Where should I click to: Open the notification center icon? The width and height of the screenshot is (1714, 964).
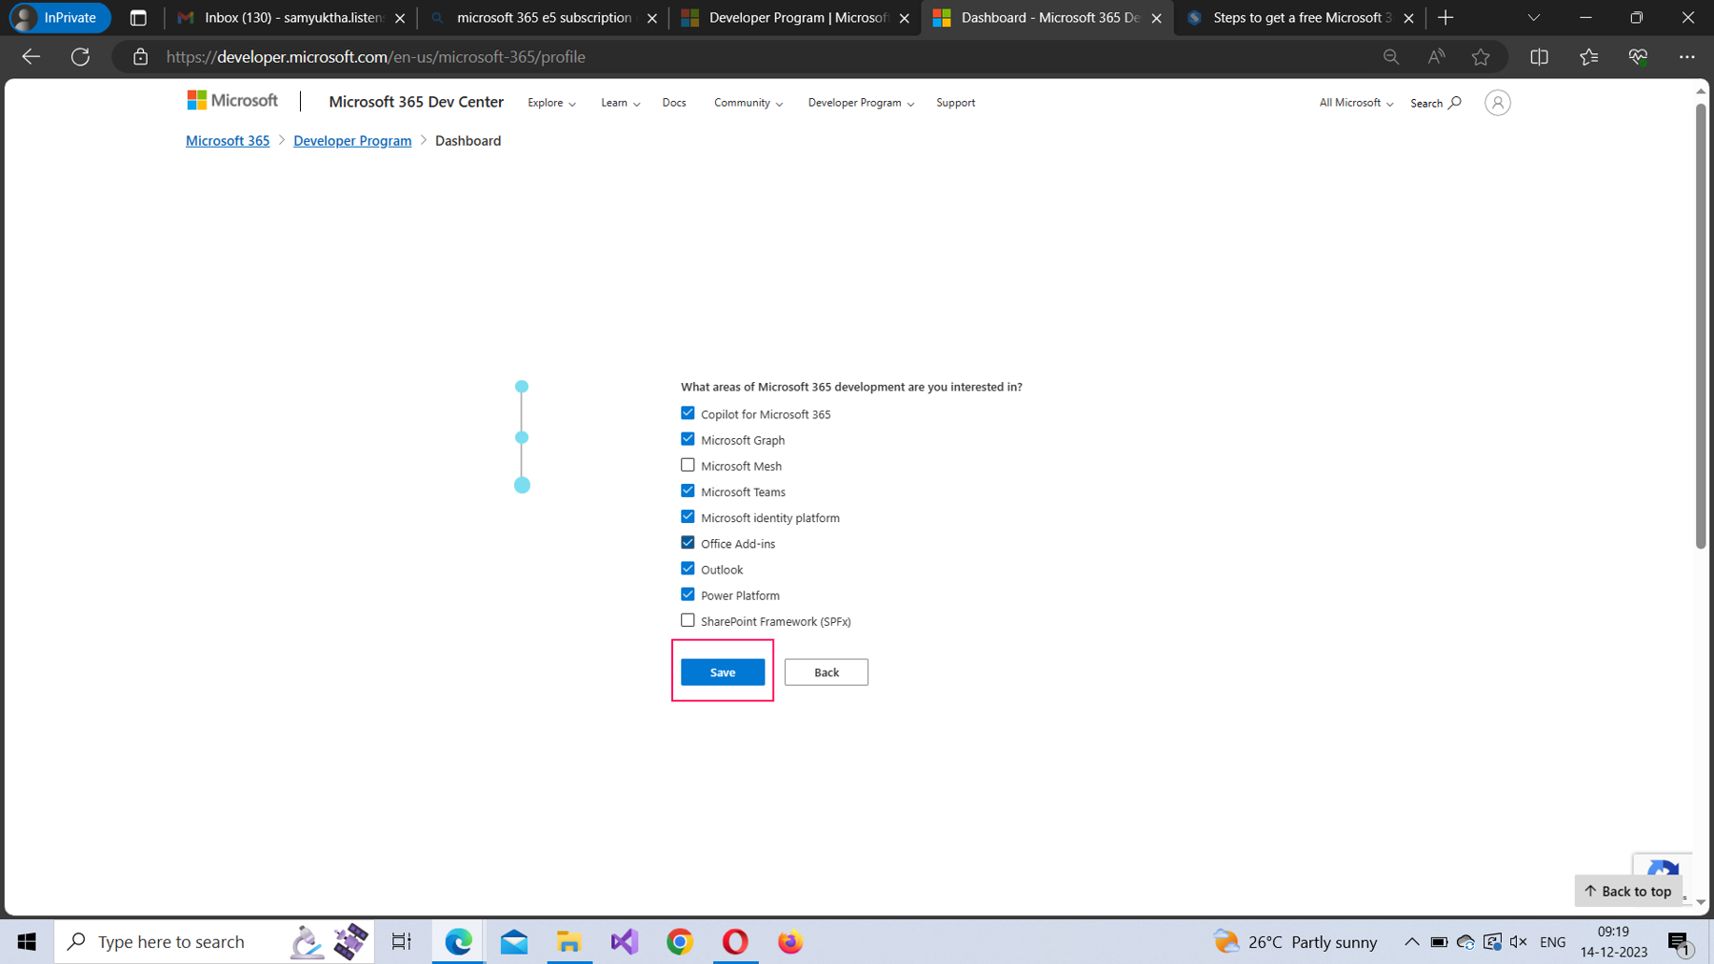pyautogui.click(x=1680, y=942)
